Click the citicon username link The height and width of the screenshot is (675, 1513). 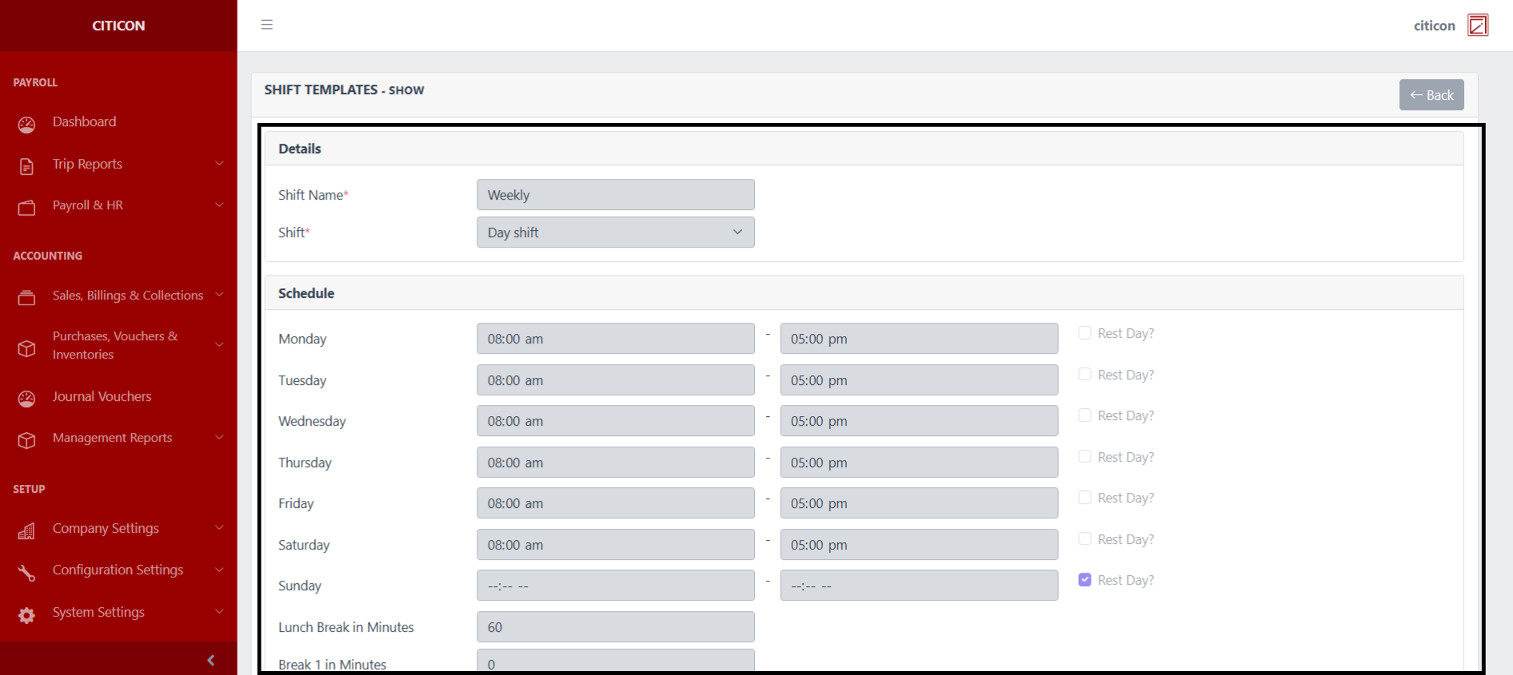pyautogui.click(x=1435, y=26)
